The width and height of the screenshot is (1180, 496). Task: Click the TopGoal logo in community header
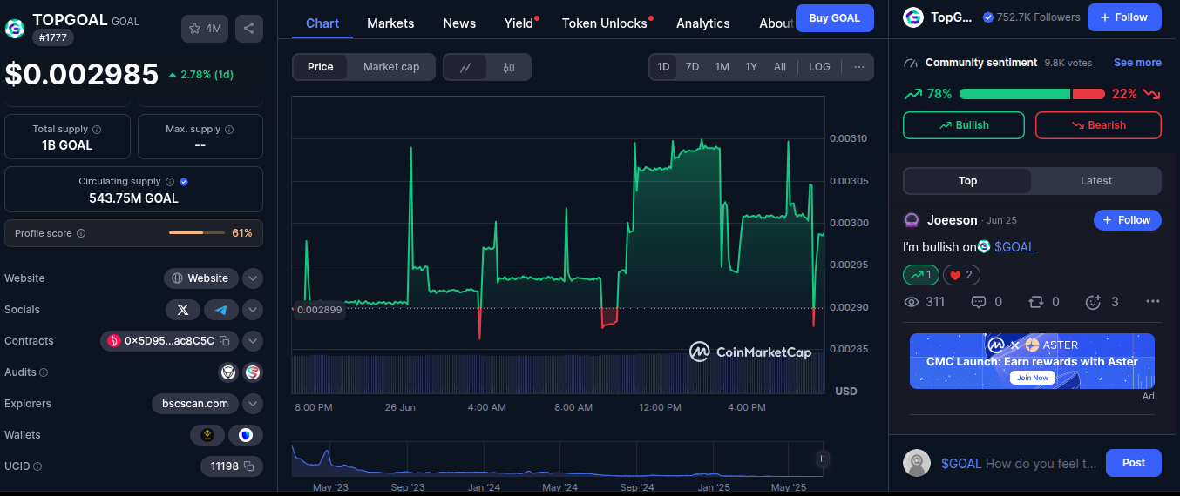pos(913,17)
